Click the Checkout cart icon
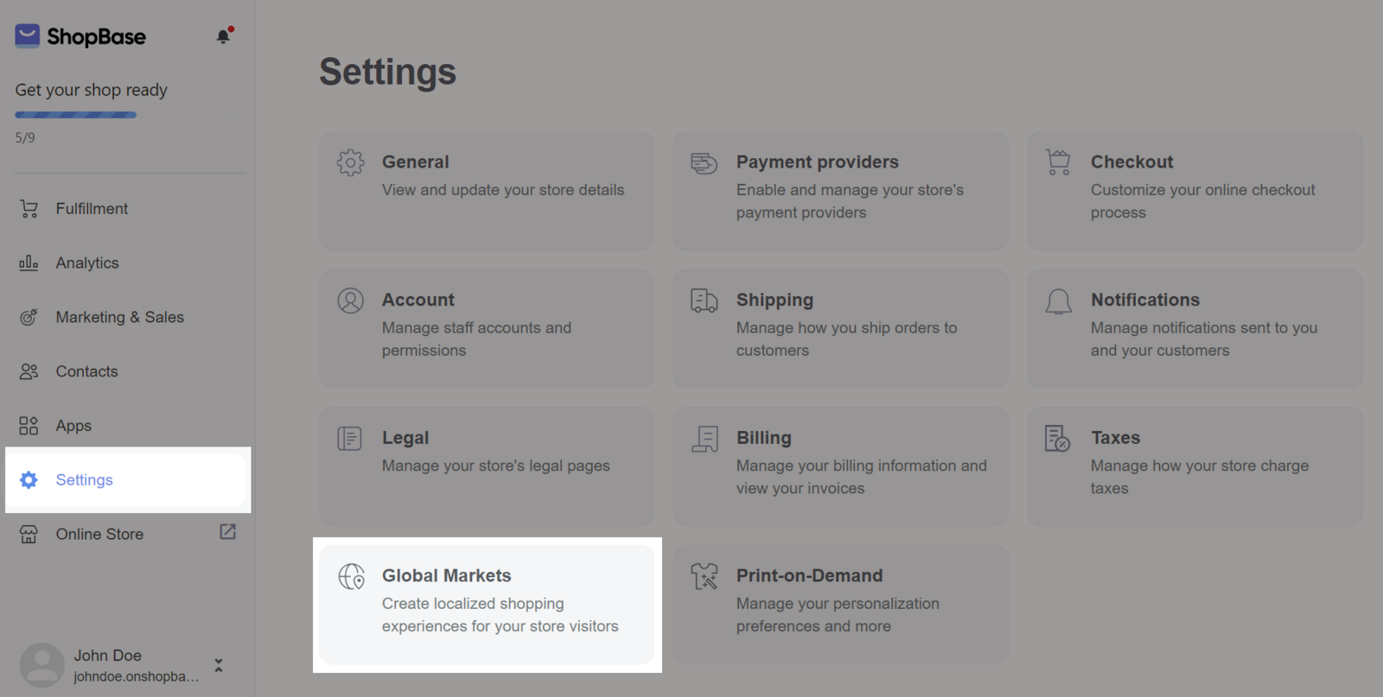Image resolution: width=1383 pixels, height=697 pixels. 1058,162
